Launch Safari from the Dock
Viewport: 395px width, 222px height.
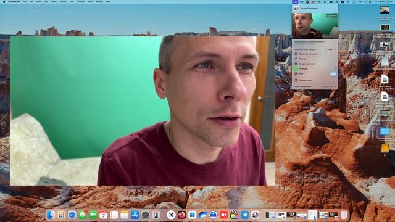(72, 215)
